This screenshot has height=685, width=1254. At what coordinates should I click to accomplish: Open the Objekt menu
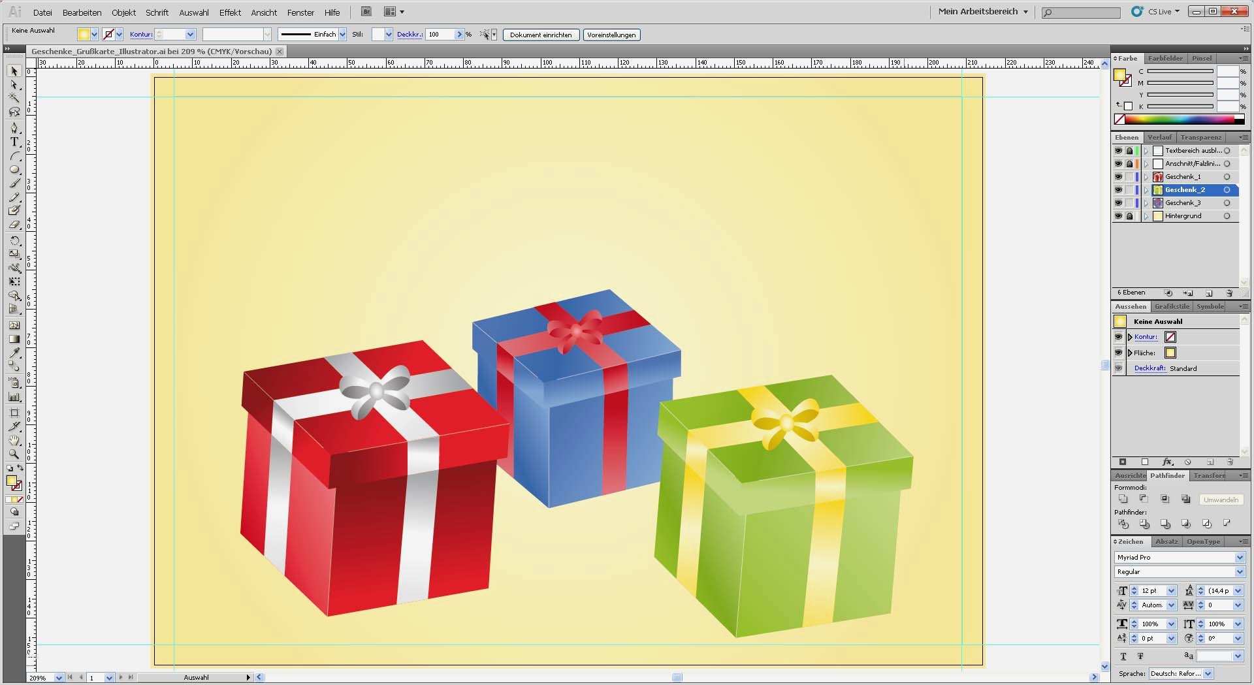click(x=123, y=12)
